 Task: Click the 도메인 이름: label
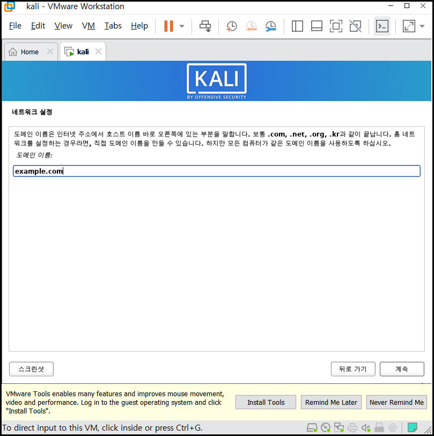point(34,155)
